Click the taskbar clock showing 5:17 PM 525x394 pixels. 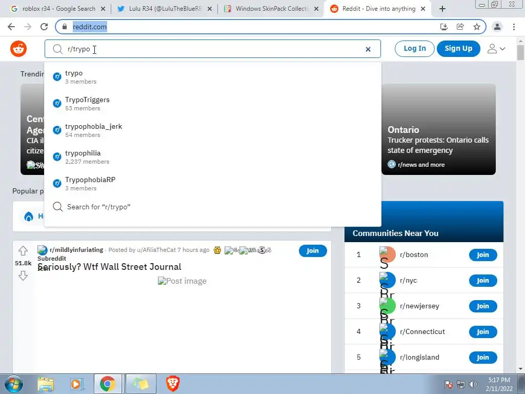click(499, 384)
